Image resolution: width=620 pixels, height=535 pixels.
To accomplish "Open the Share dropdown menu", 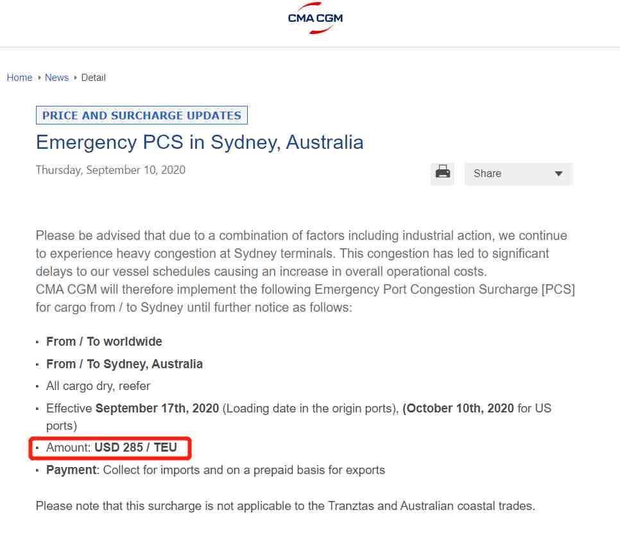I will 519,173.
